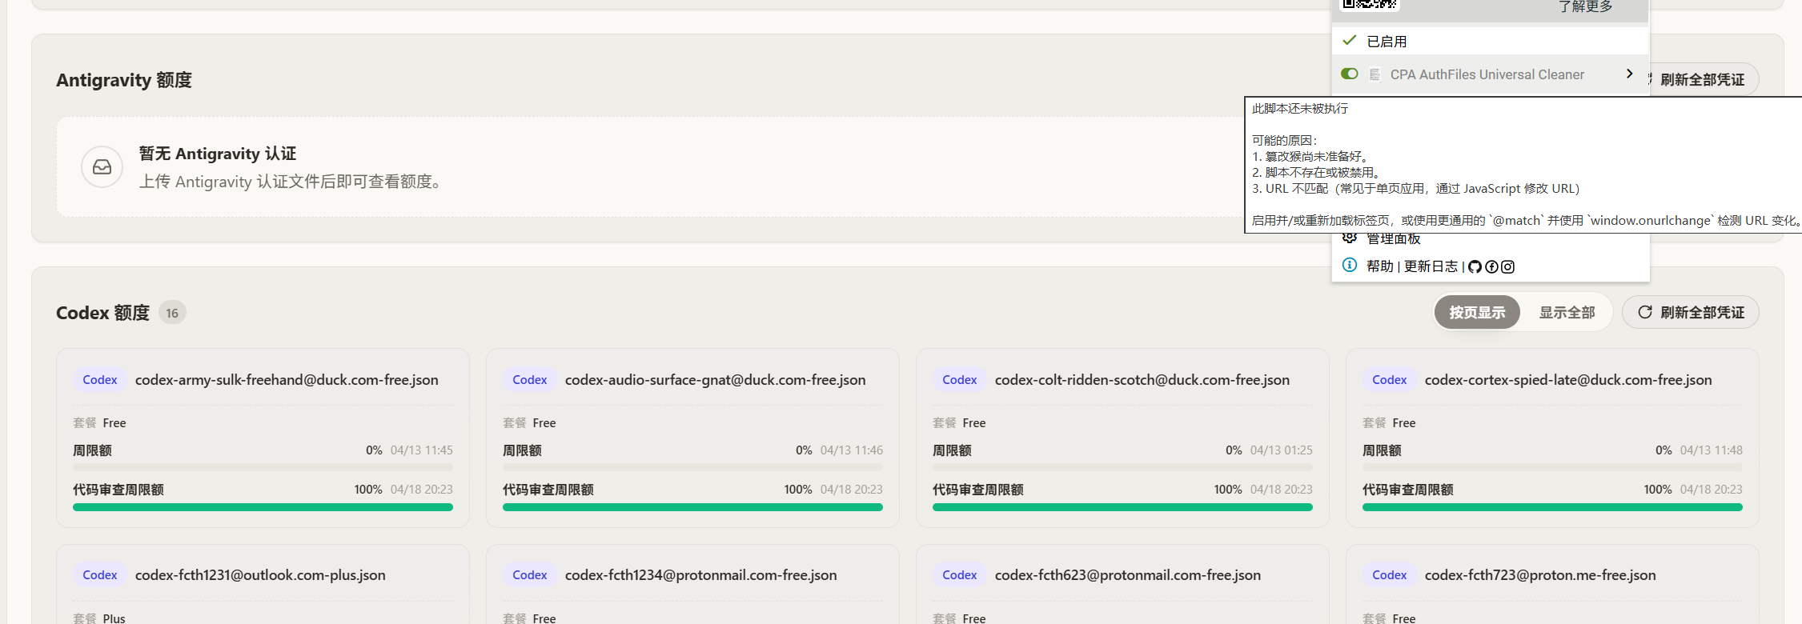Click the 此脚本还未被执行 tooltip heading
The width and height of the screenshot is (1802, 624).
coord(1300,109)
